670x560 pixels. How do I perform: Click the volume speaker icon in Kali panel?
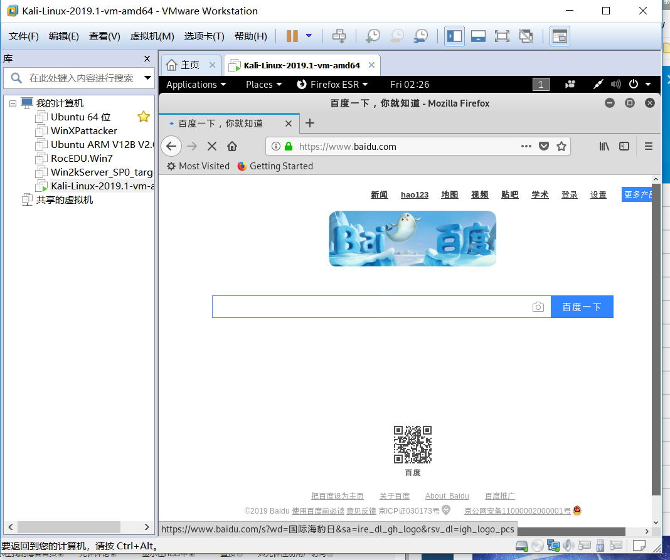coord(615,85)
